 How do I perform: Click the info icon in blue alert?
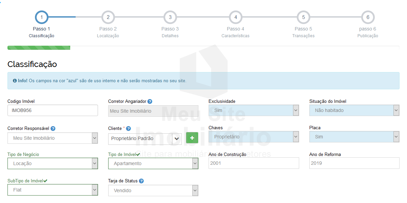click(15, 81)
